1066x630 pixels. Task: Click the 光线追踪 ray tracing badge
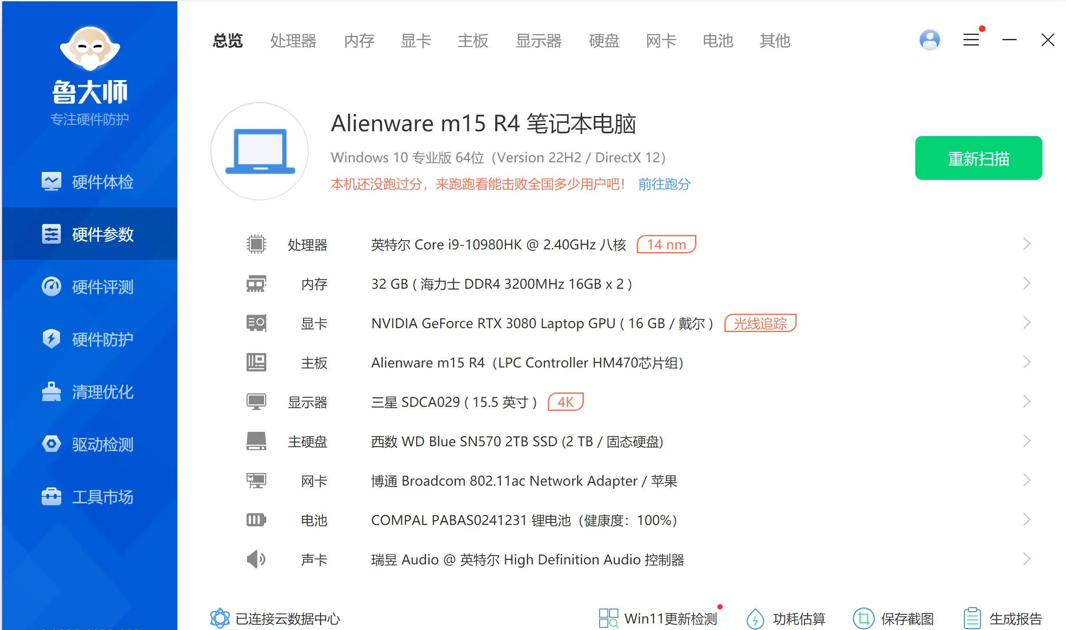click(760, 323)
